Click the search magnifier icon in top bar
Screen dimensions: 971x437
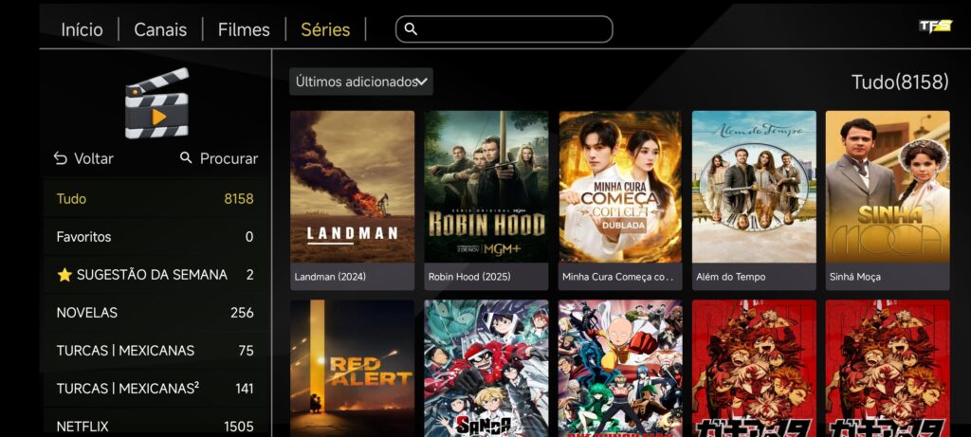[x=411, y=29]
